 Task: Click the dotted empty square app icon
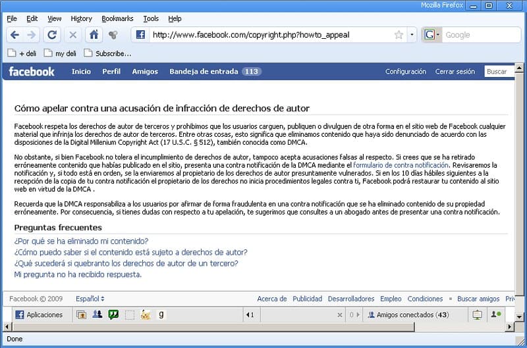130,314
